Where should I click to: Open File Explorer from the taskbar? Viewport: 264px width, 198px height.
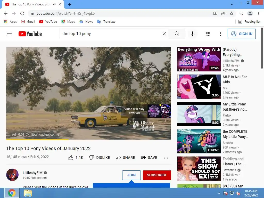click(x=28, y=193)
